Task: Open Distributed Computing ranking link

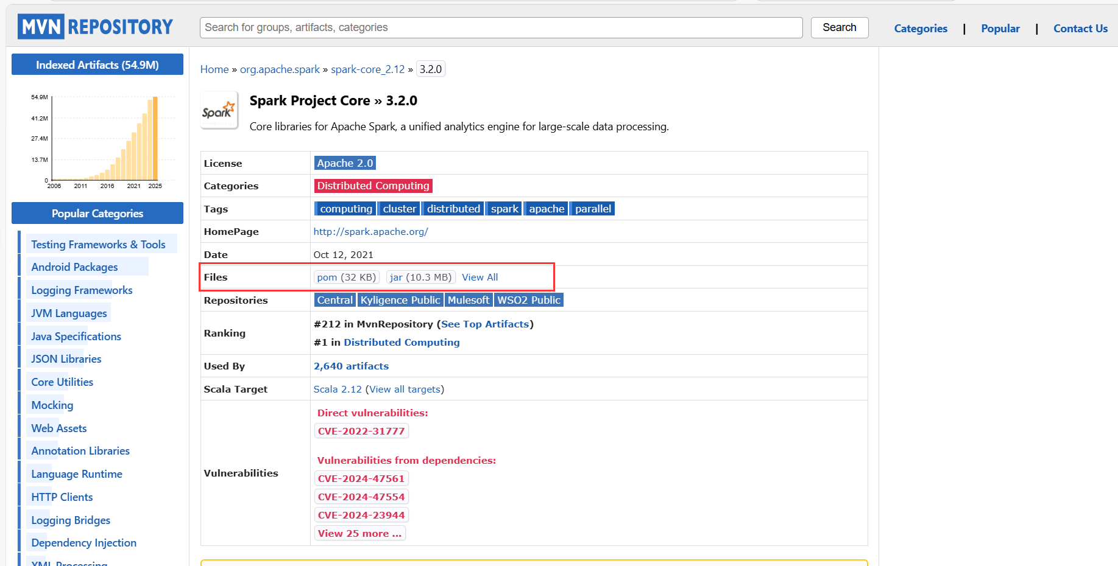Action: [x=402, y=343]
